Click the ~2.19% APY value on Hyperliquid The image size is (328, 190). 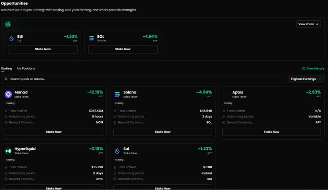click(x=96, y=149)
